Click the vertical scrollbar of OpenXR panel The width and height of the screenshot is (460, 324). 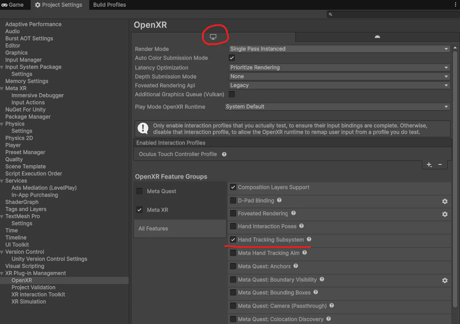coord(455,179)
